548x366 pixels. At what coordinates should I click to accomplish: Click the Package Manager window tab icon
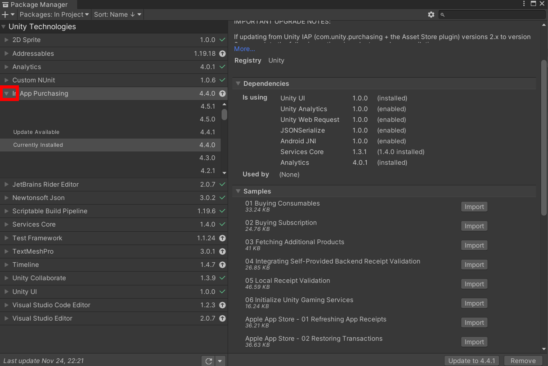click(5, 4)
